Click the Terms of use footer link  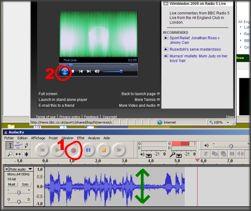click(46, 117)
